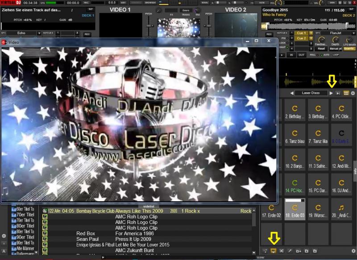Trigger sample pad 2. Birthday
The height and width of the screenshot is (260, 357).
coord(295,111)
